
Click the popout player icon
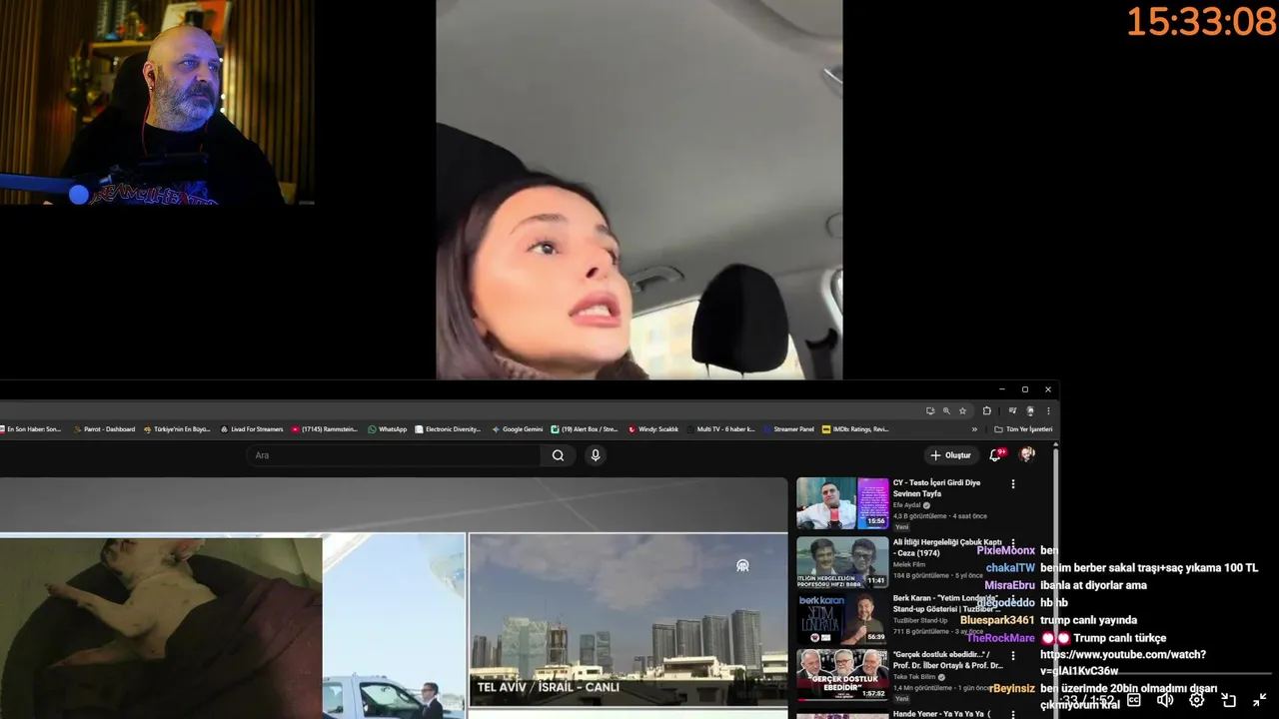1229,700
